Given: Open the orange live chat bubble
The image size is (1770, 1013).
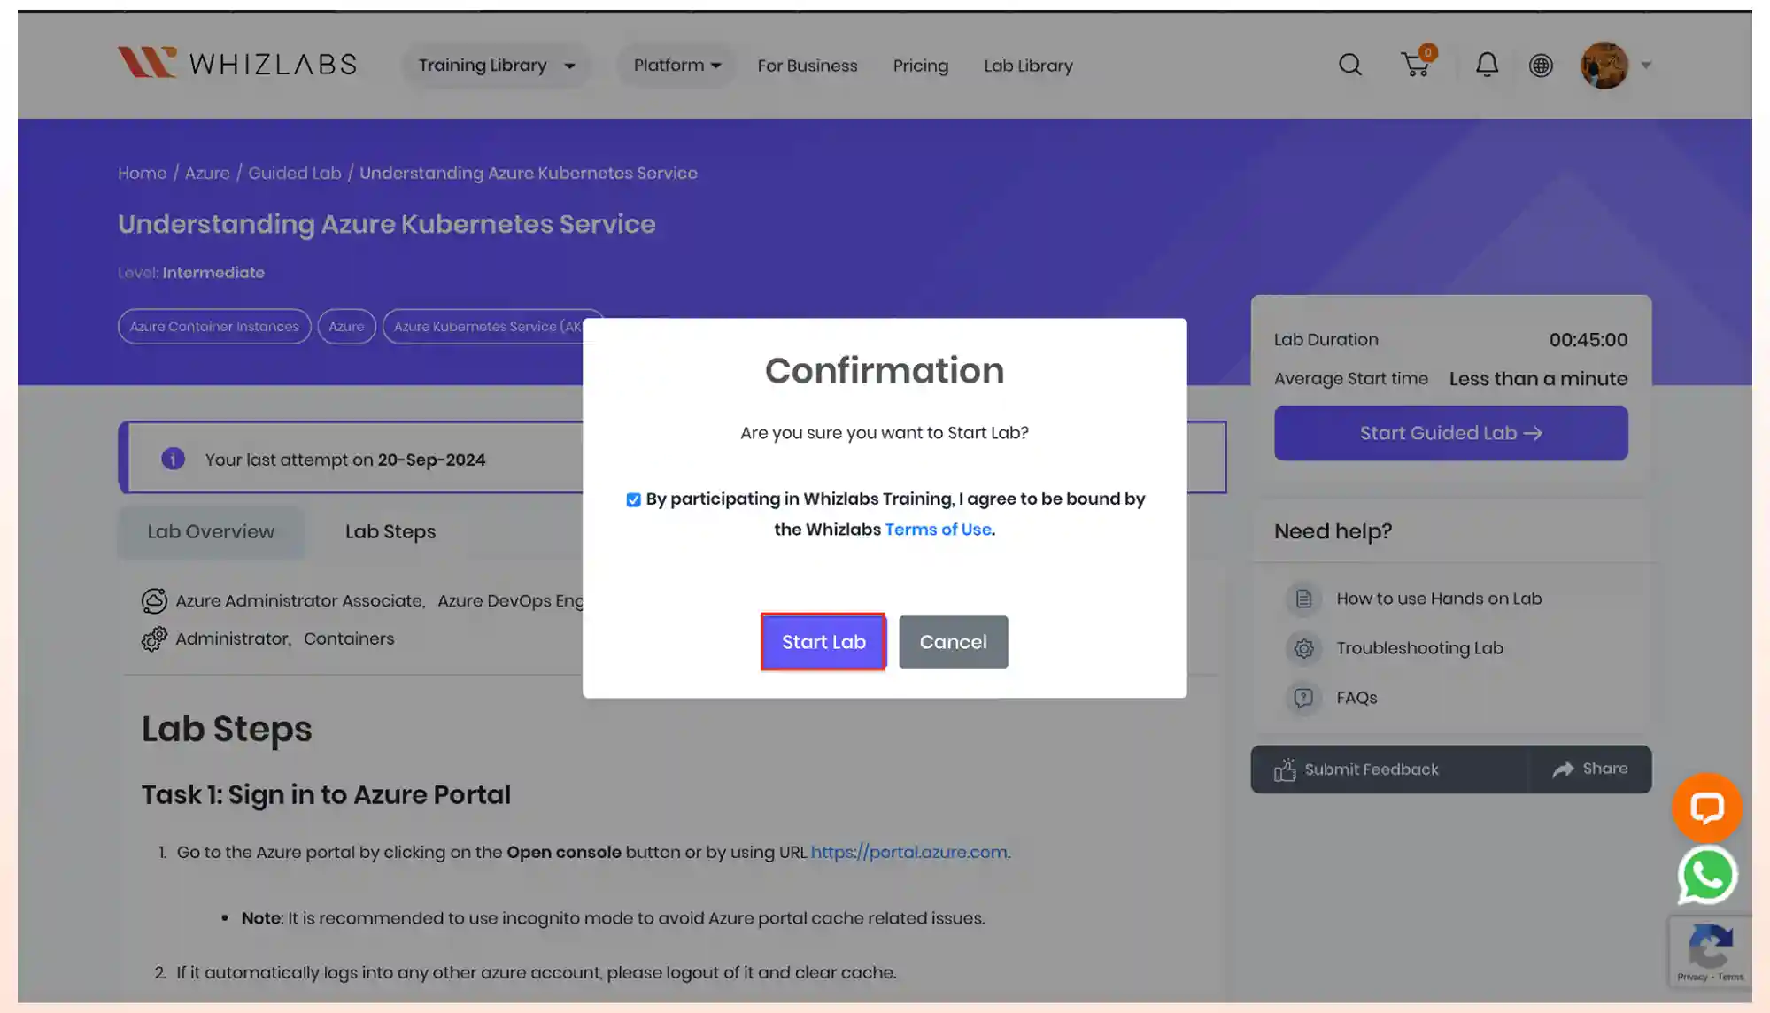Looking at the screenshot, I should pyautogui.click(x=1706, y=808).
